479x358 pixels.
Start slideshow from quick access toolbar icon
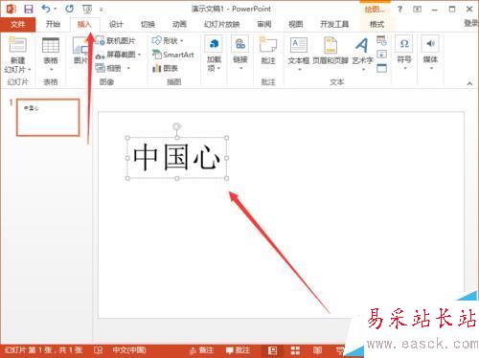tap(87, 10)
